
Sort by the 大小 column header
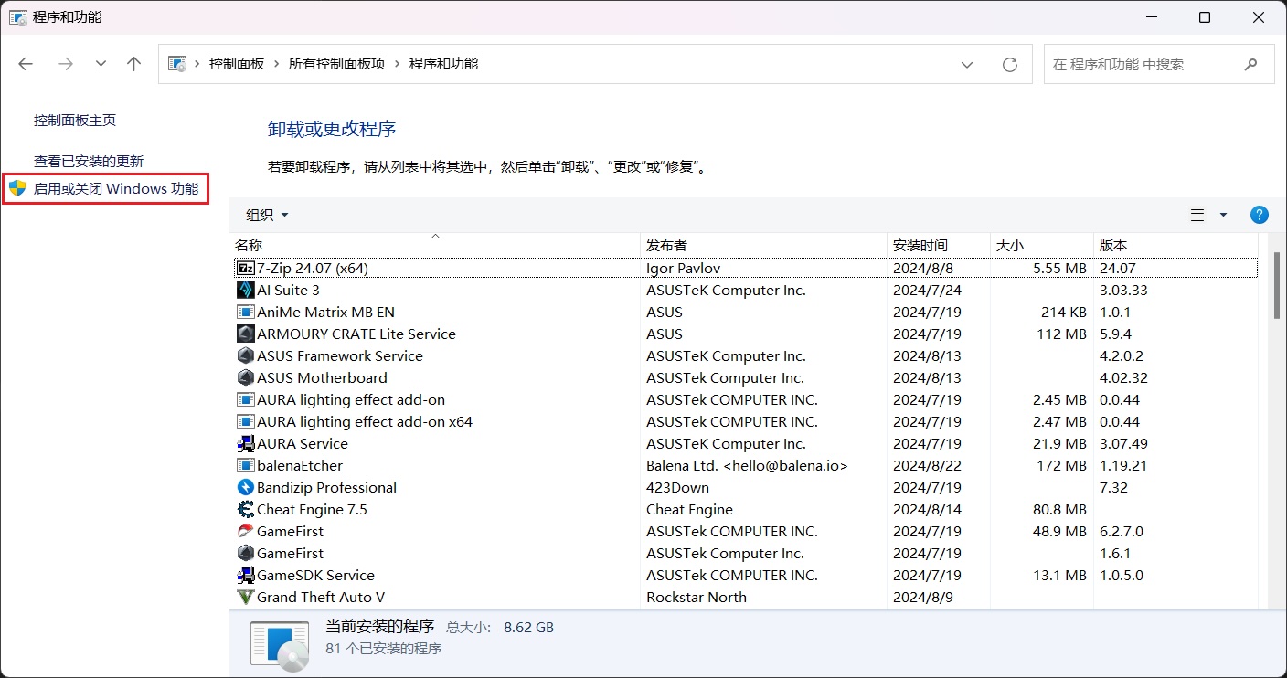1041,245
